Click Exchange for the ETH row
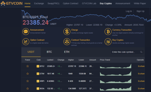The width and height of the screenshot is (151, 92). point(141,74)
